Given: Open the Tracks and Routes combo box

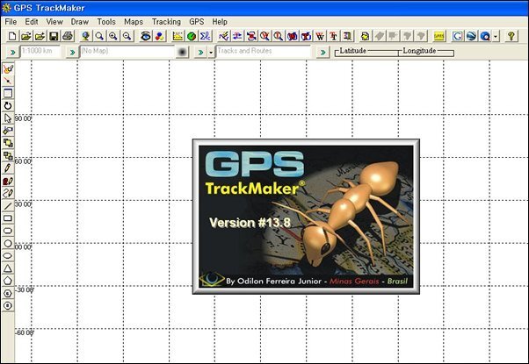Looking at the screenshot, I should coord(263,51).
